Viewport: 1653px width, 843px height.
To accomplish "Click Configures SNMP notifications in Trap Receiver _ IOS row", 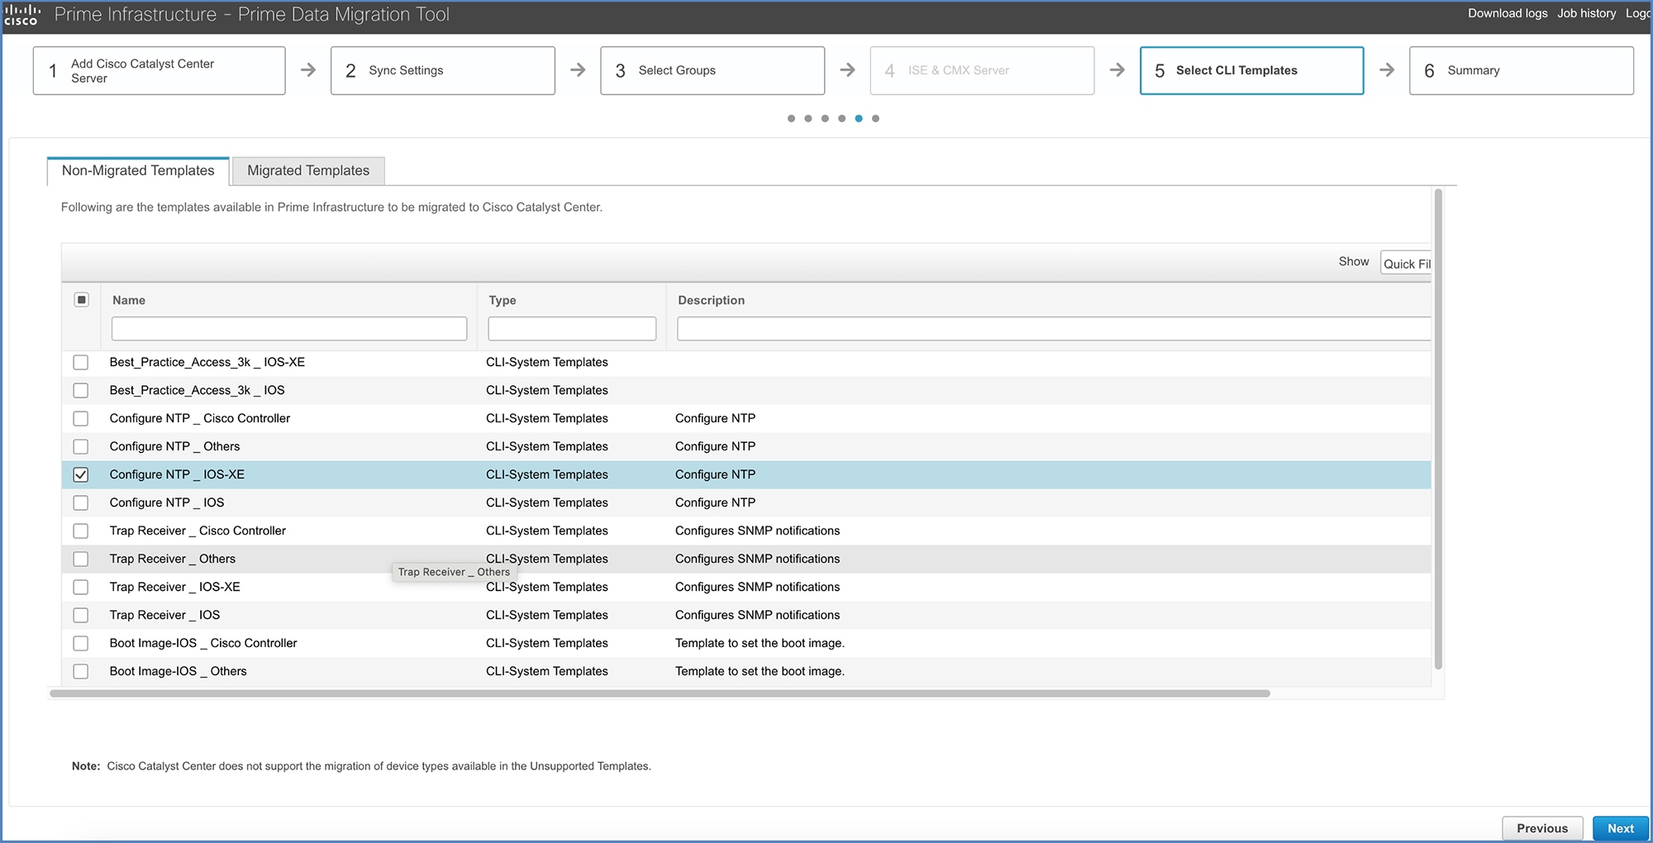I will point(758,615).
